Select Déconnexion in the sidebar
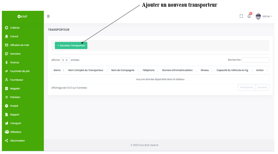The width and height of the screenshot is (278, 154). point(17,141)
